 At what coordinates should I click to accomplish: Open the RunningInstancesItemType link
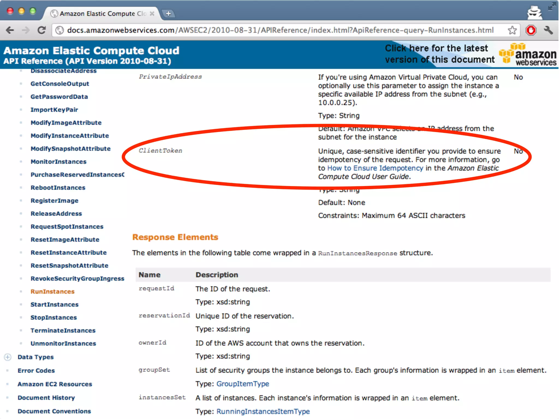pyautogui.click(x=263, y=411)
